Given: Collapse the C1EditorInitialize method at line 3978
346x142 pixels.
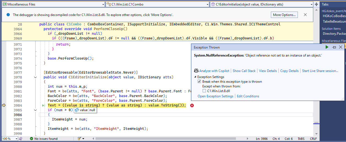Looking at the screenshot, I should click(x=35, y=77).
